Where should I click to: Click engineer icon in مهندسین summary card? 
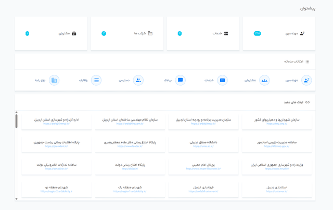pos(302,33)
